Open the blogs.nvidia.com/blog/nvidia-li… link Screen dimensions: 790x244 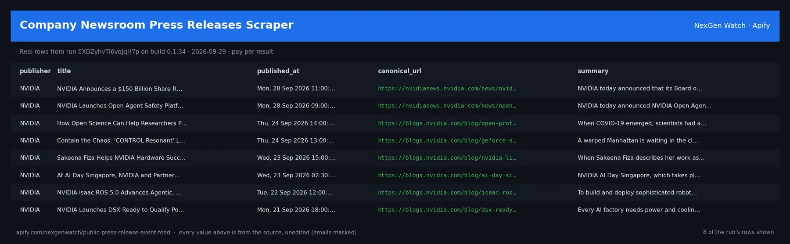[447, 158]
